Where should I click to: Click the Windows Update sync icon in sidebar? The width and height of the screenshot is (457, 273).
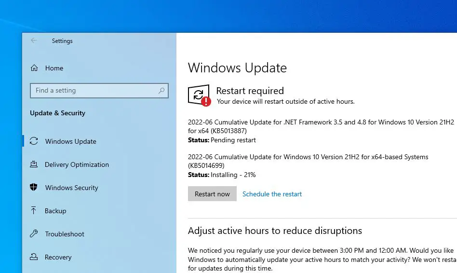click(x=34, y=141)
